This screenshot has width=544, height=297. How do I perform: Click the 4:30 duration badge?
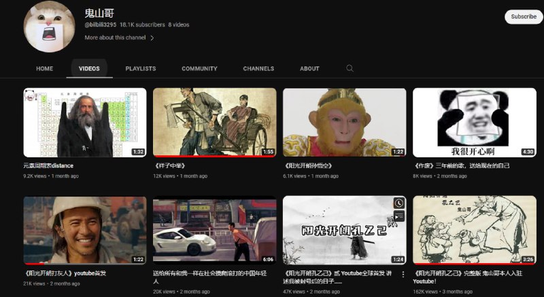point(528,152)
